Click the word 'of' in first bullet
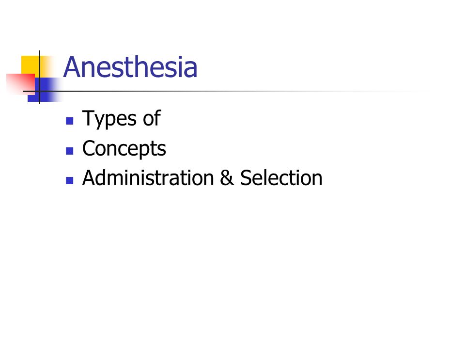The image size is (465, 349). tap(152, 118)
